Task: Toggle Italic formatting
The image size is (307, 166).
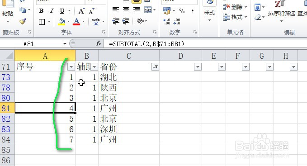Action: [52, 11]
